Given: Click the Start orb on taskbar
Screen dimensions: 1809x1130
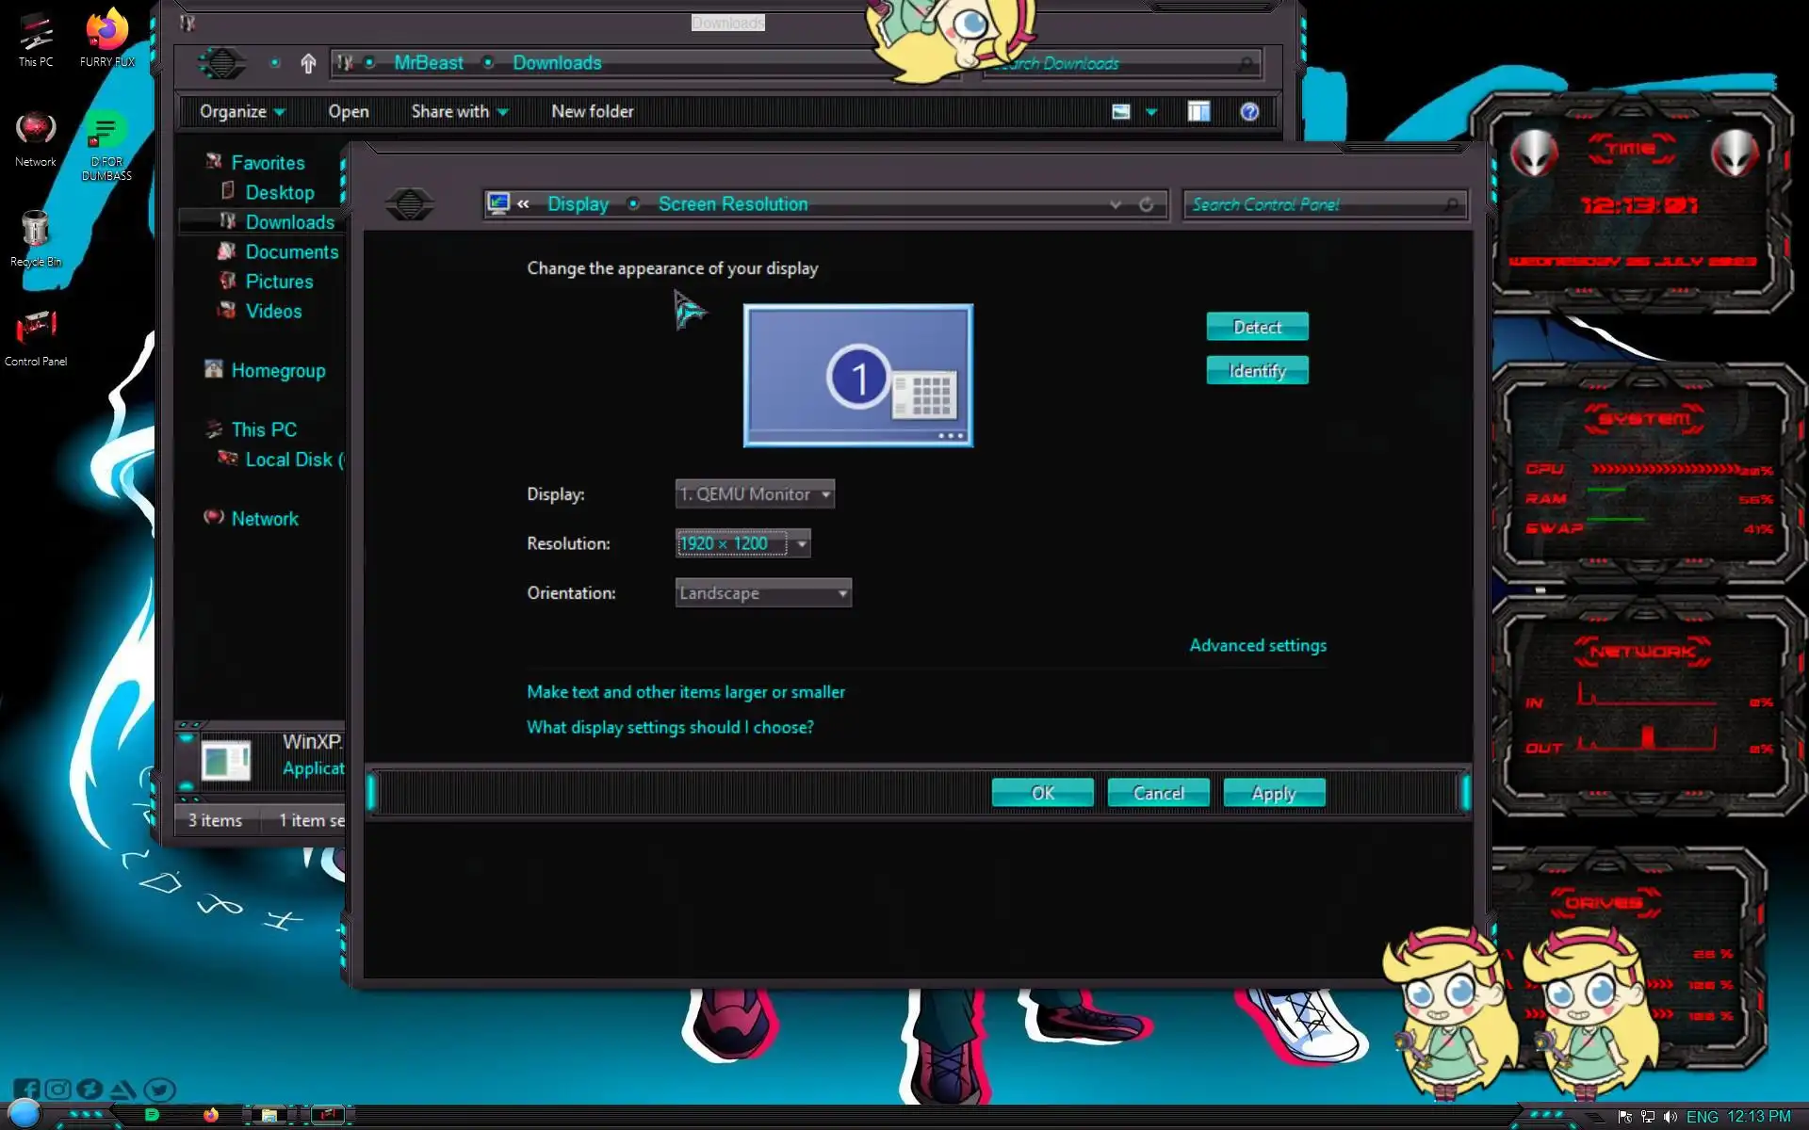Looking at the screenshot, I should 24,1113.
